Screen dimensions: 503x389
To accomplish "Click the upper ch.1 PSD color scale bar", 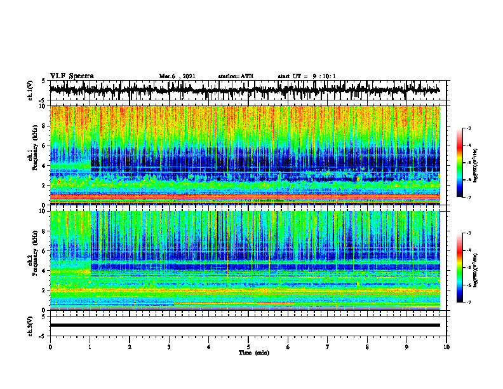I will coord(460,163).
